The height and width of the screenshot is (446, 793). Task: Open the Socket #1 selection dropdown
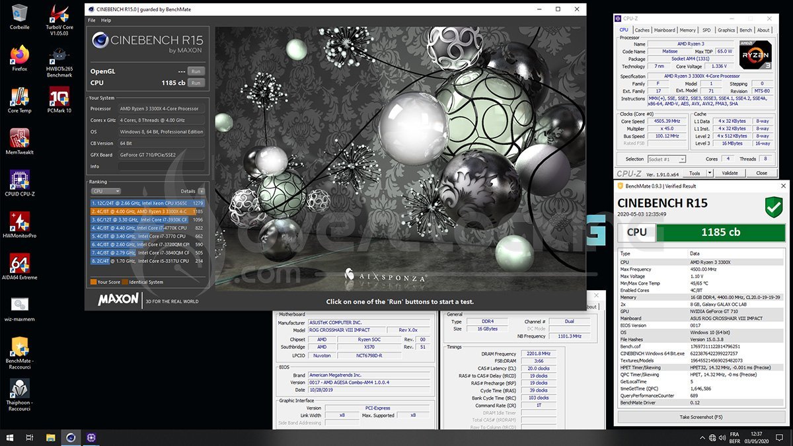pos(666,159)
